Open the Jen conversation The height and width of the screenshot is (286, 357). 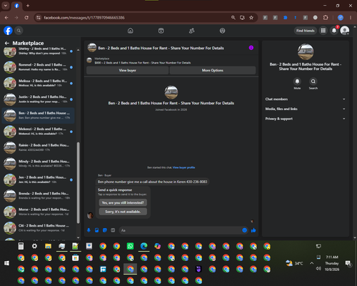click(x=39, y=179)
